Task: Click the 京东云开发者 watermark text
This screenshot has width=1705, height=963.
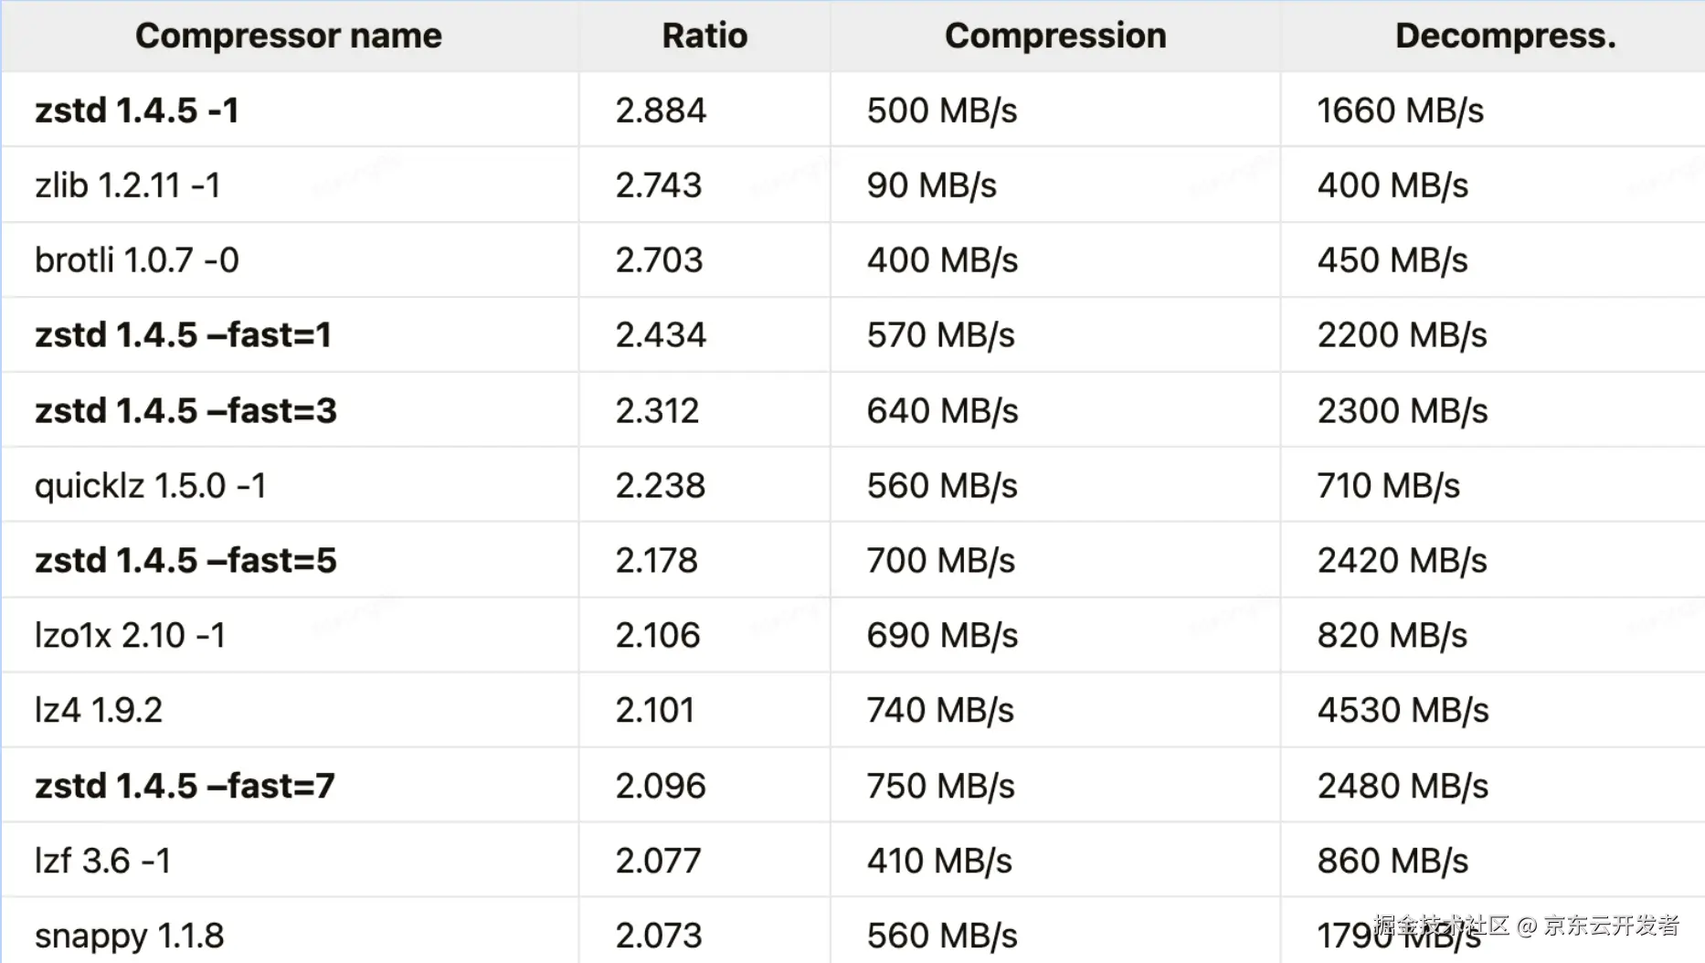Action: coord(1611,926)
